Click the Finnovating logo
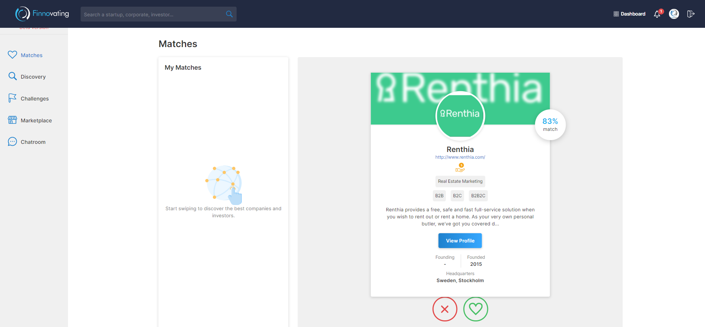 point(42,14)
